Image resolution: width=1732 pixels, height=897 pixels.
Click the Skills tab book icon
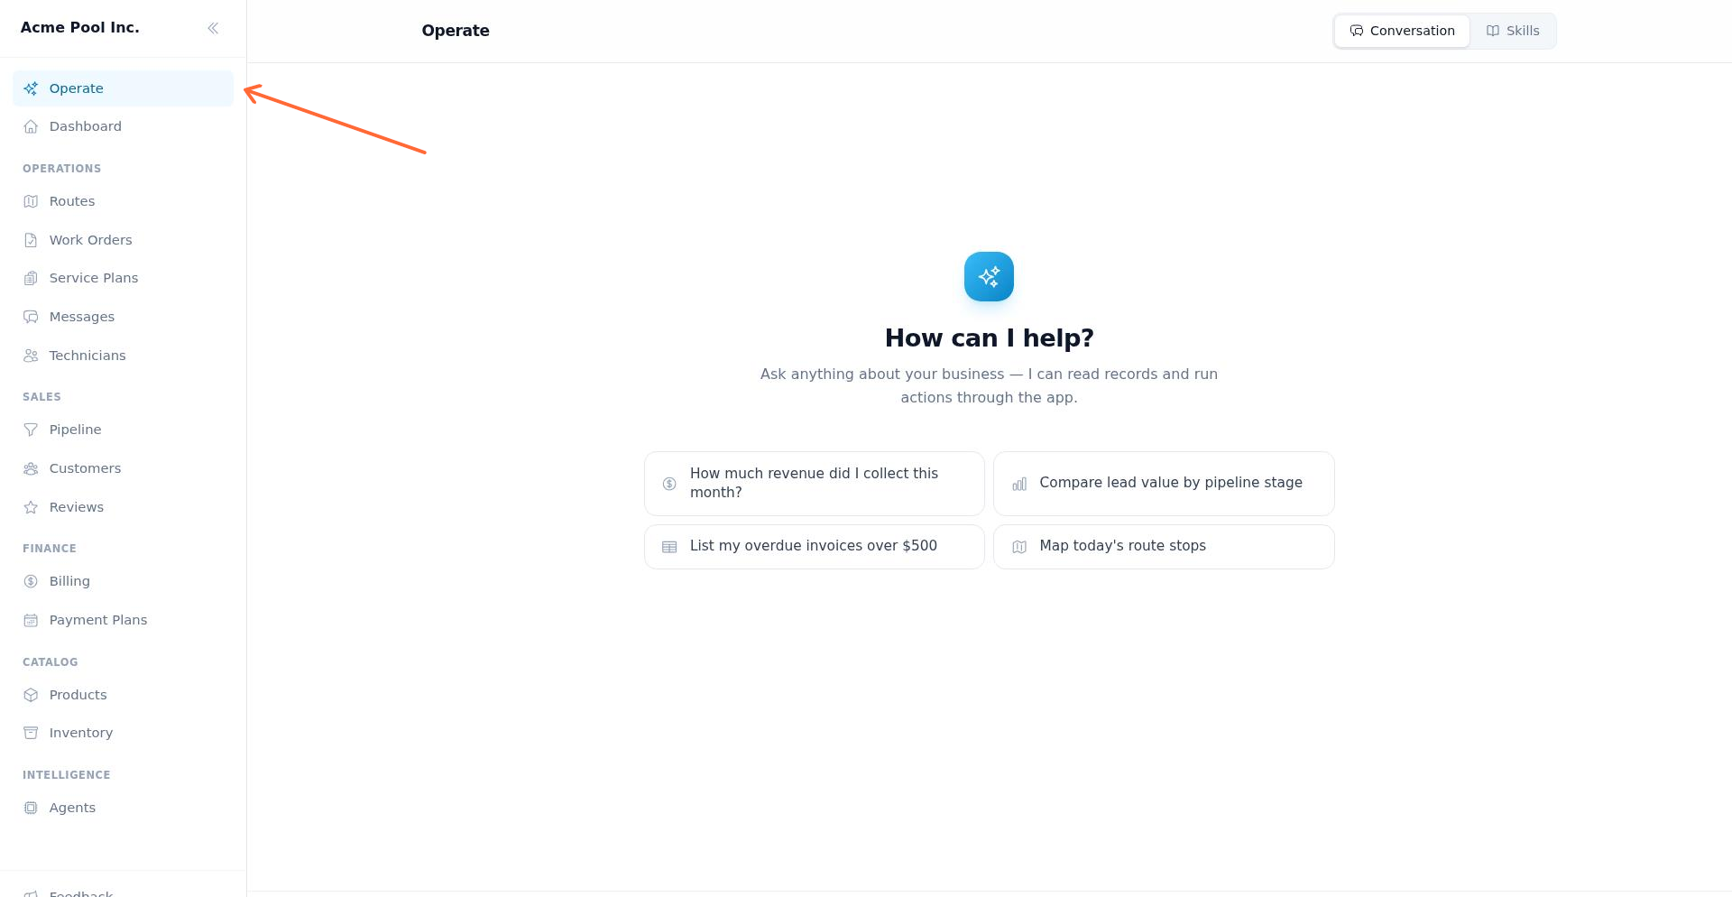coord(1493,31)
